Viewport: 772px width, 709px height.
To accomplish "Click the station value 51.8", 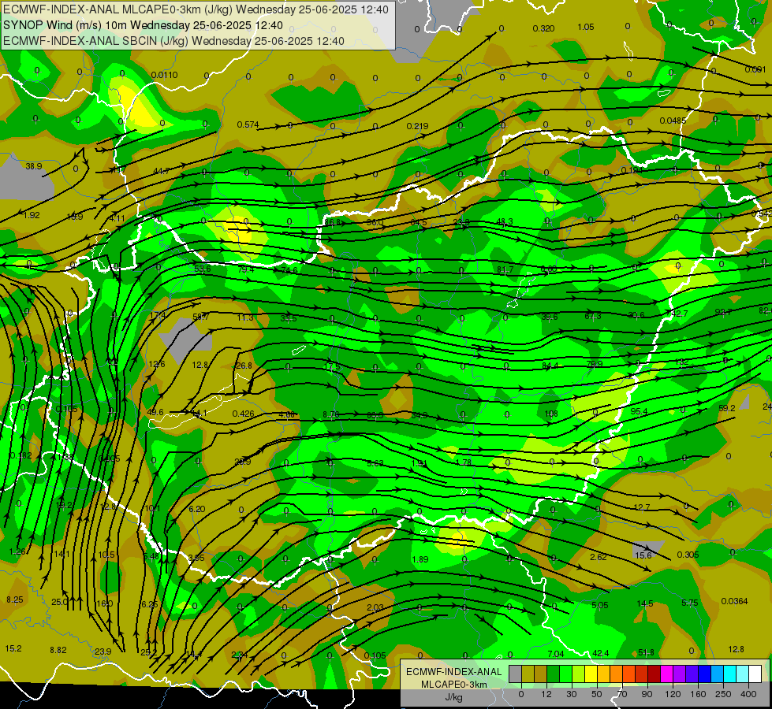I will (646, 652).
